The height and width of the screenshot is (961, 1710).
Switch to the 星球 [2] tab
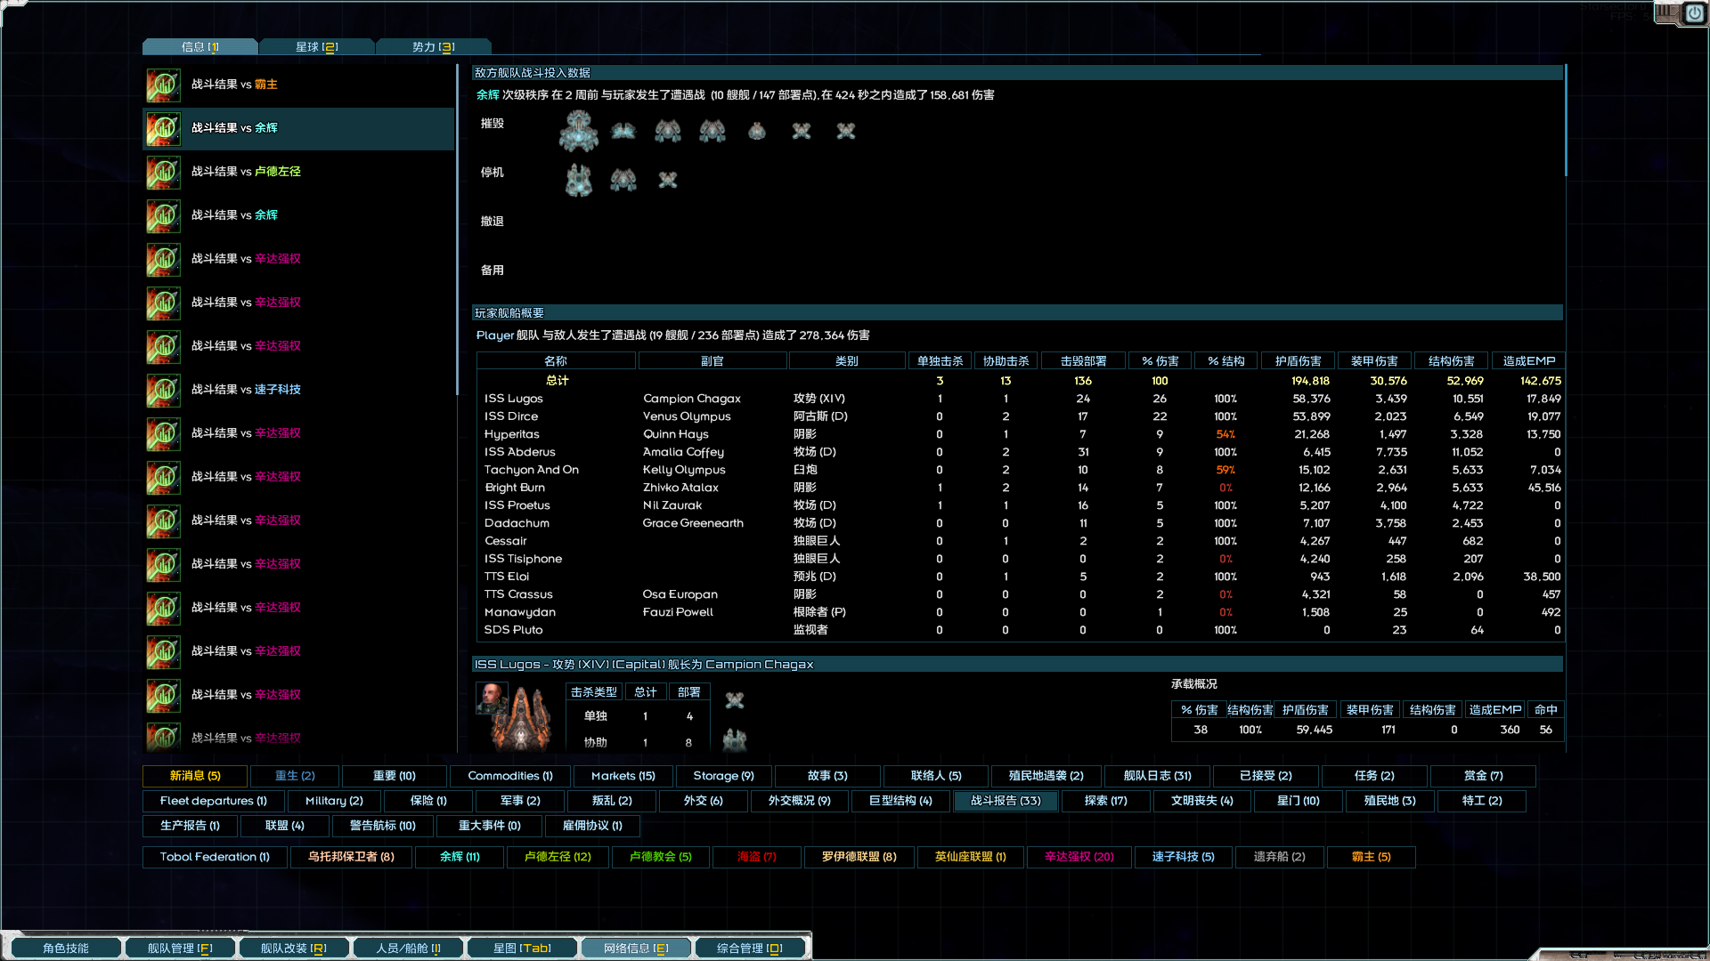316,47
